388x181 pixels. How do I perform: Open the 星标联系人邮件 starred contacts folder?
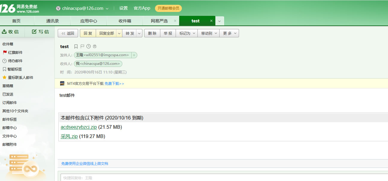coord(20,78)
